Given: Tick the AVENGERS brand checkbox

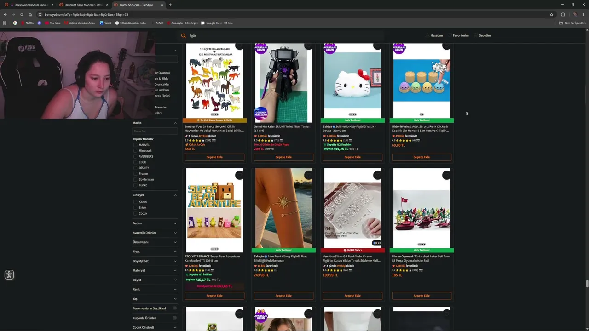Looking at the screenshot, I should click(x=135, y=156).
